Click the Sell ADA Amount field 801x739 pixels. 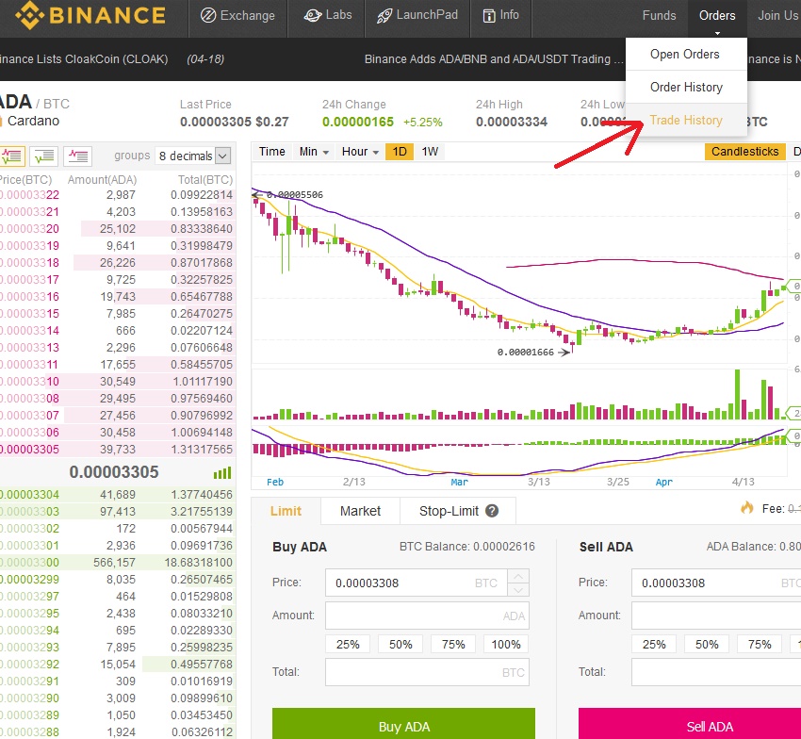tap(716, 616)
